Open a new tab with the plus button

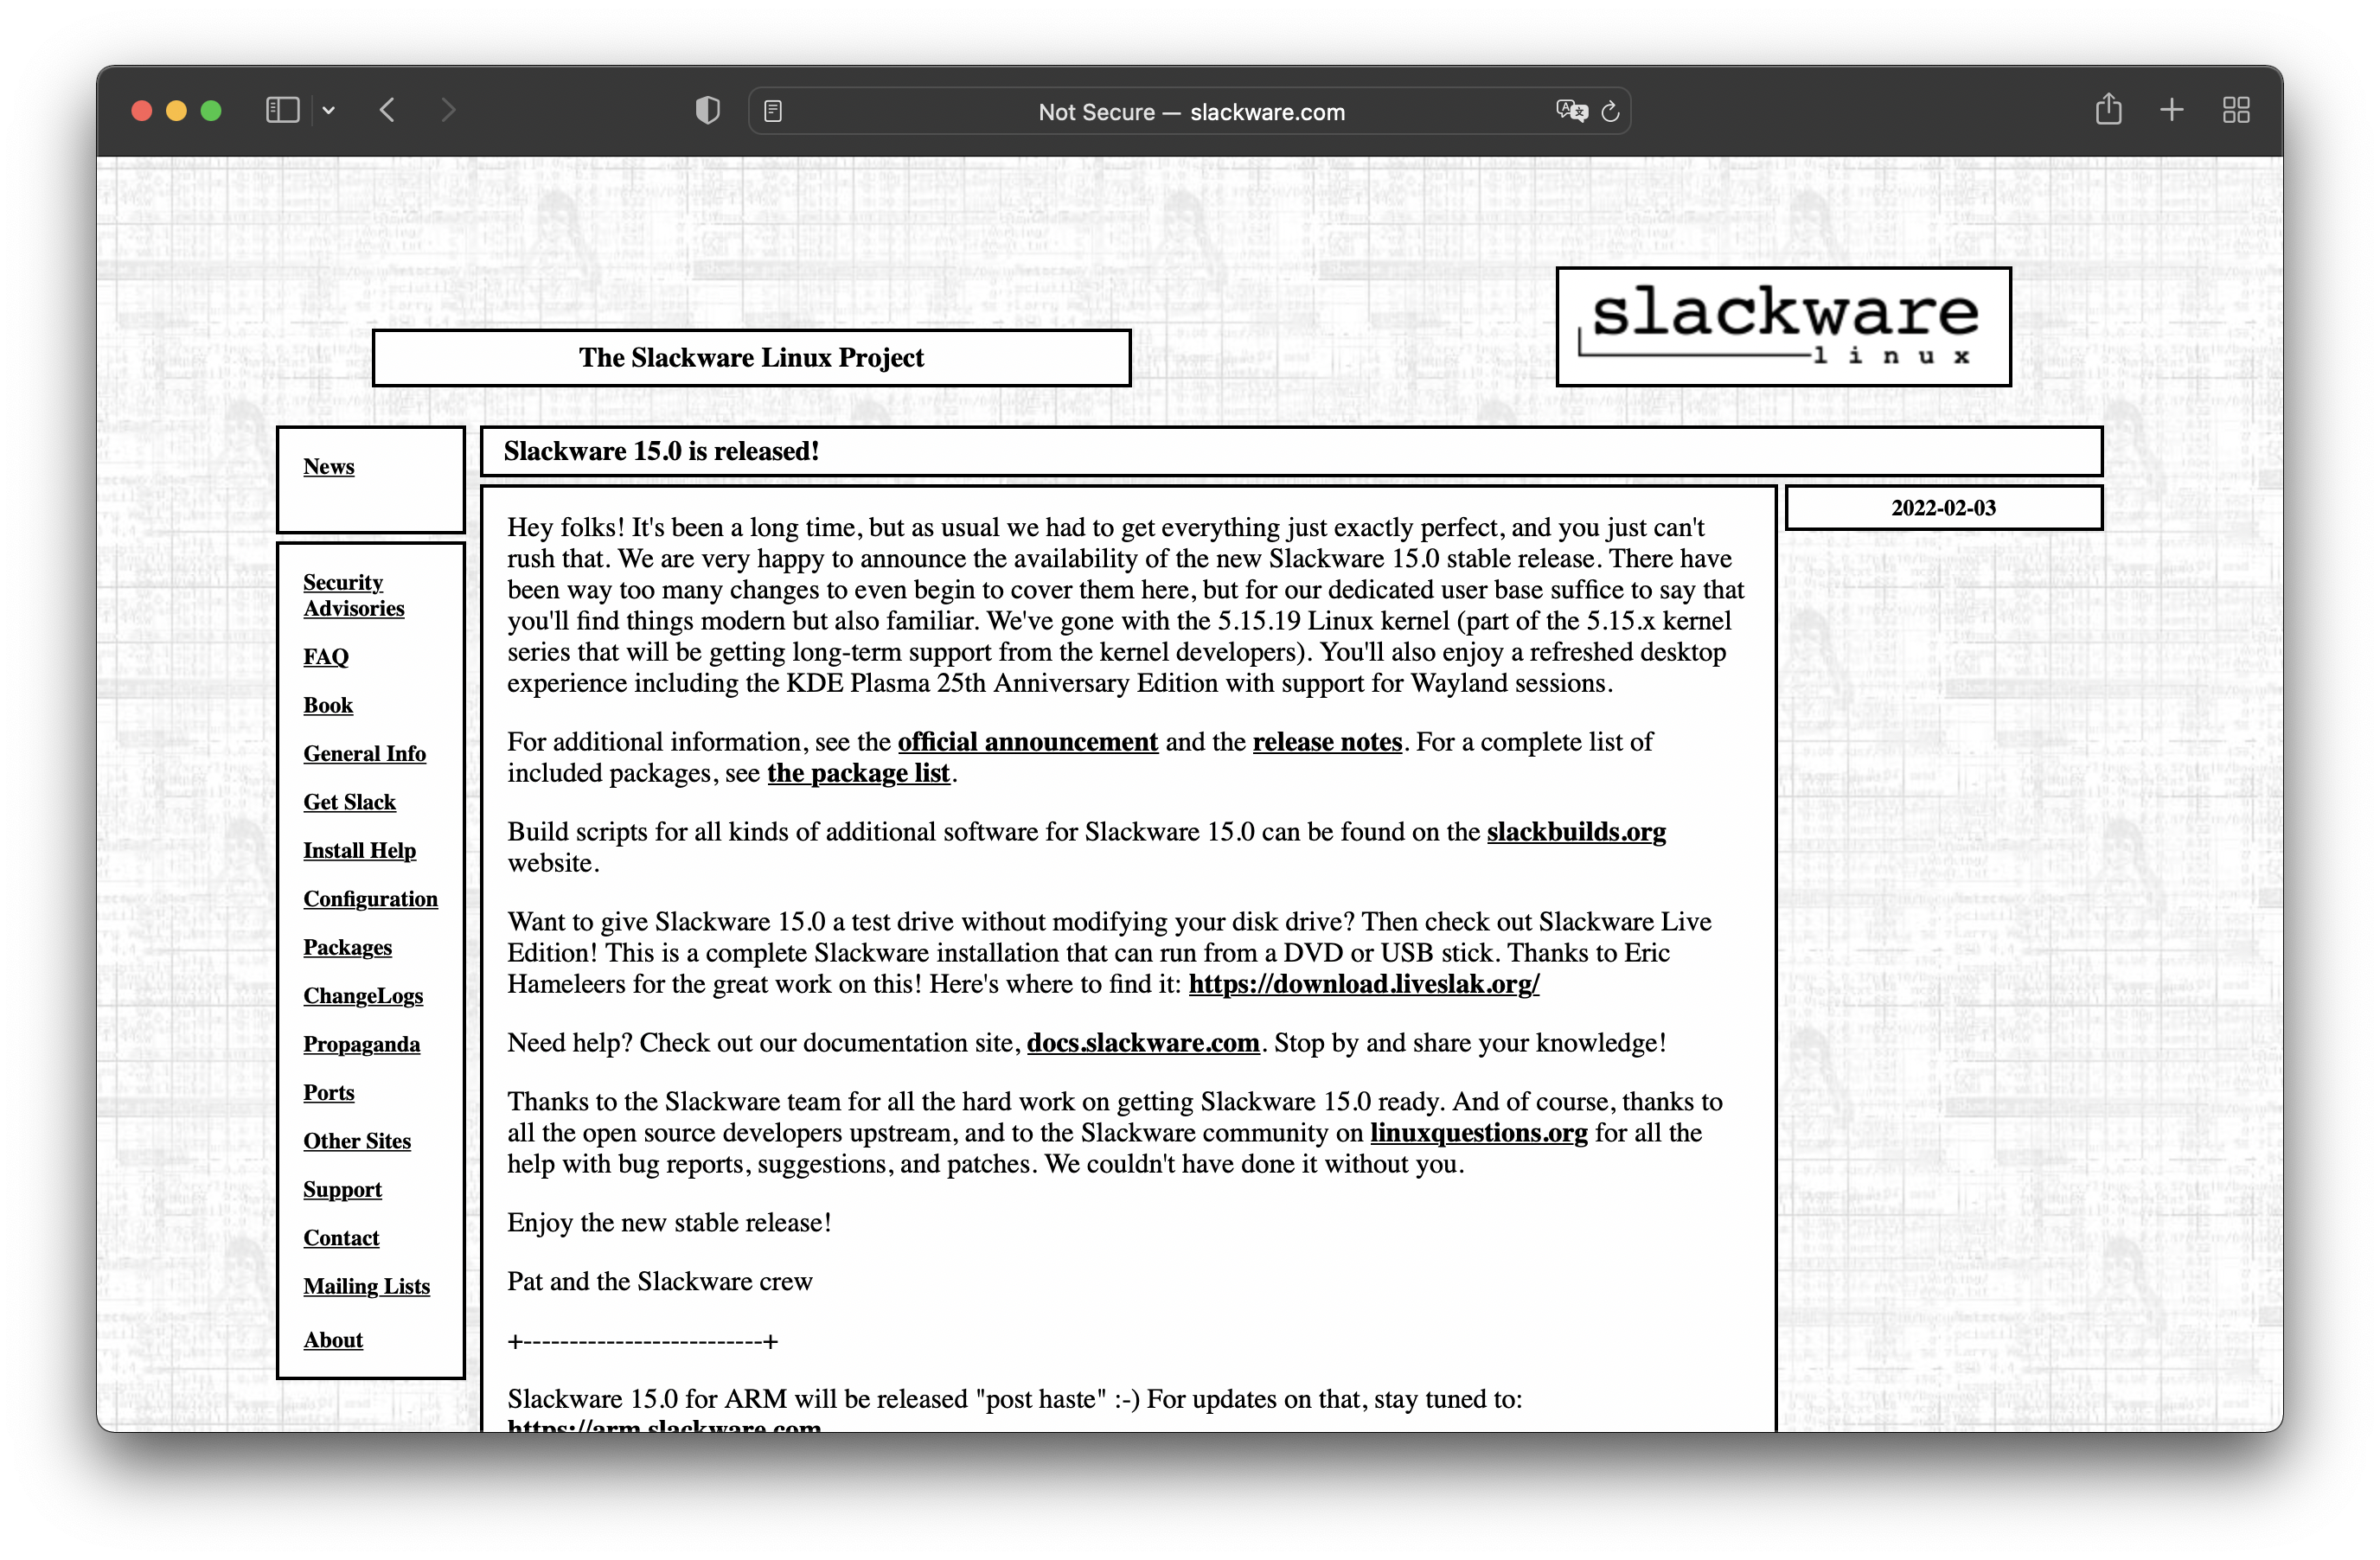(x=2171, y=110)
